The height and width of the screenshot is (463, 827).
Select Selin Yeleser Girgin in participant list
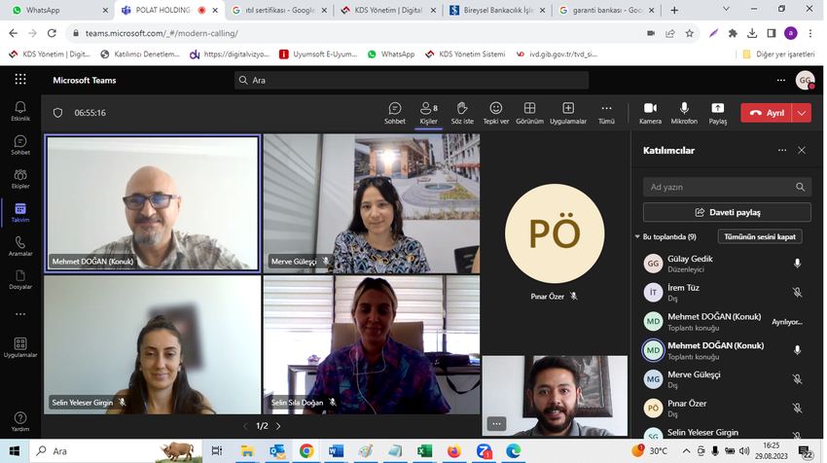[727, 433]
